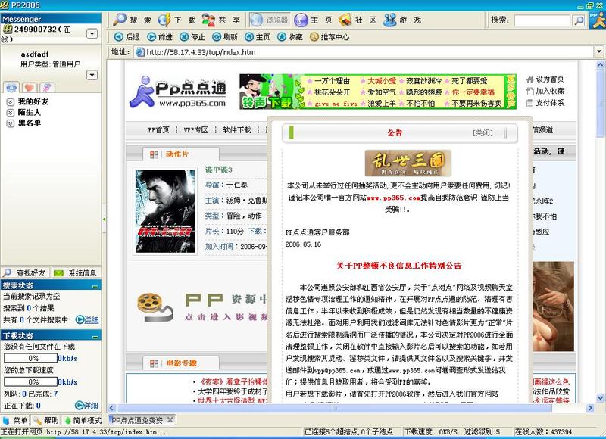Open 推荐中心 recommendation center
The width and height of the screenshot is (606, 439).
(x=330, y=36)
